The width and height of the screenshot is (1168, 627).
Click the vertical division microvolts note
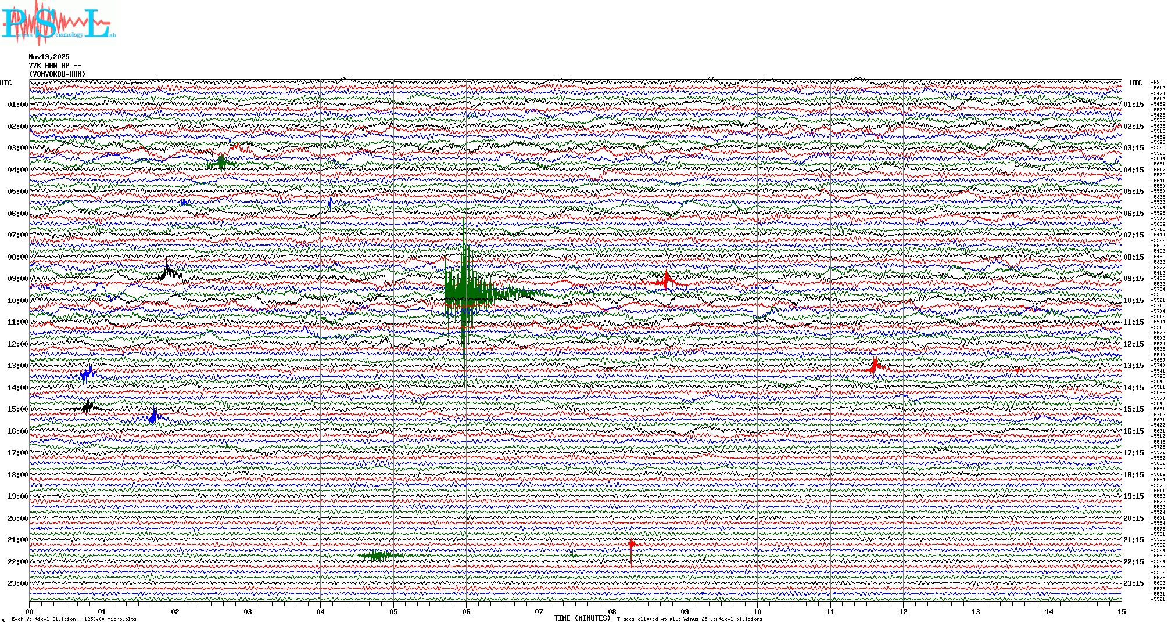click(74, 619)
